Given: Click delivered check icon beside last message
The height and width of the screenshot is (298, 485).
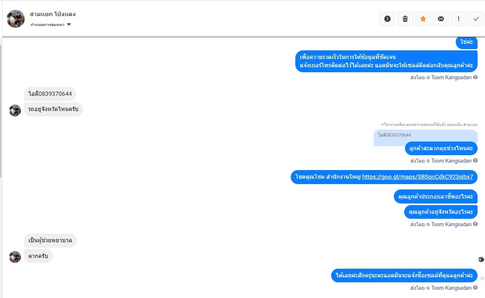Looking at the screenshot, I should (x=482, y=279).
